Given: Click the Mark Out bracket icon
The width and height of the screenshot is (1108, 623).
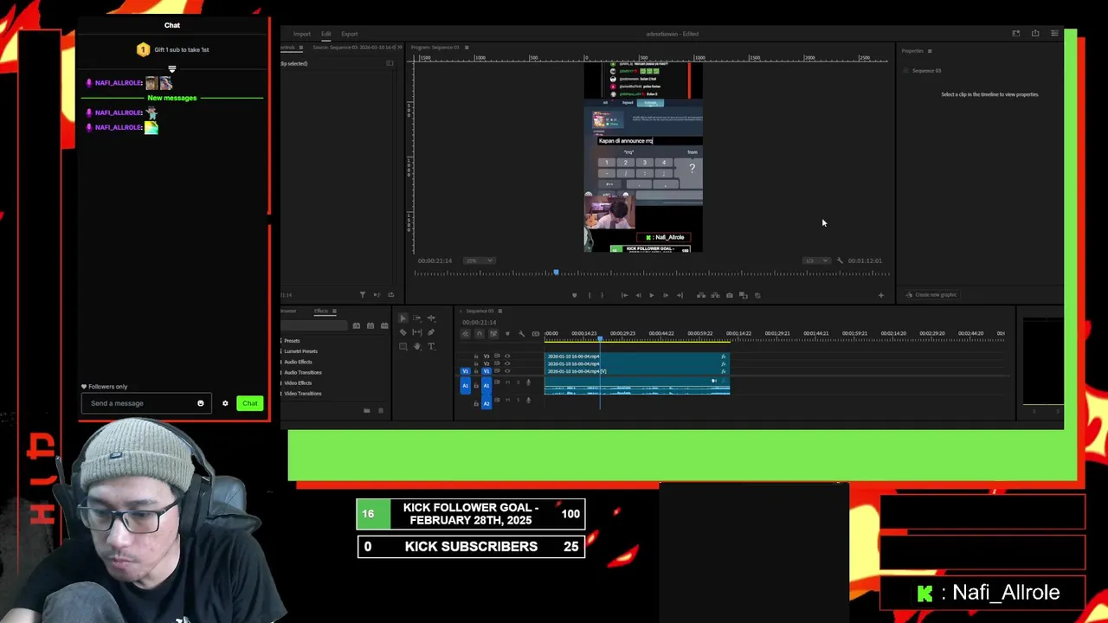Looking at the screenshot, I should click(602, 295).
